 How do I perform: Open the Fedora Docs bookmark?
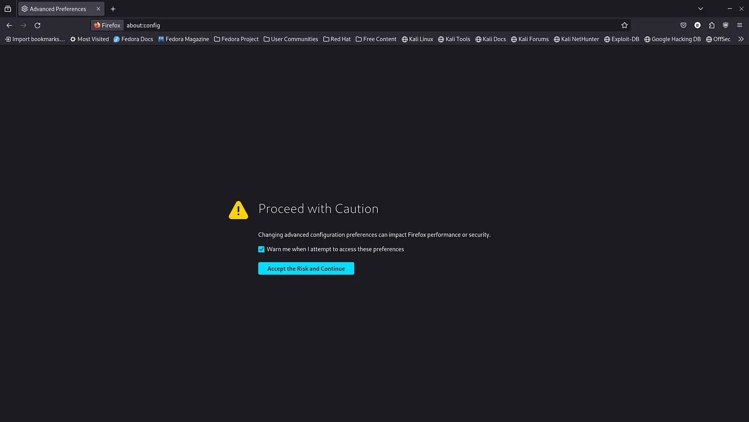133,39
